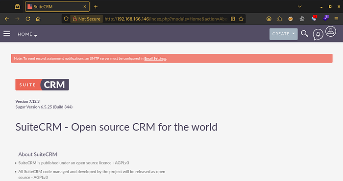This screenshot has height=181, width=343.
Task: Click the Version 7.12.3 text
Action: point(27,101)
